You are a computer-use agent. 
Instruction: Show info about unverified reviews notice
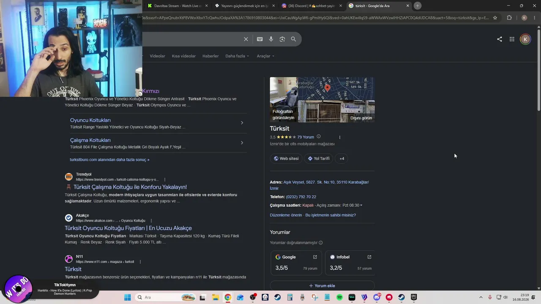click(321, 243)
